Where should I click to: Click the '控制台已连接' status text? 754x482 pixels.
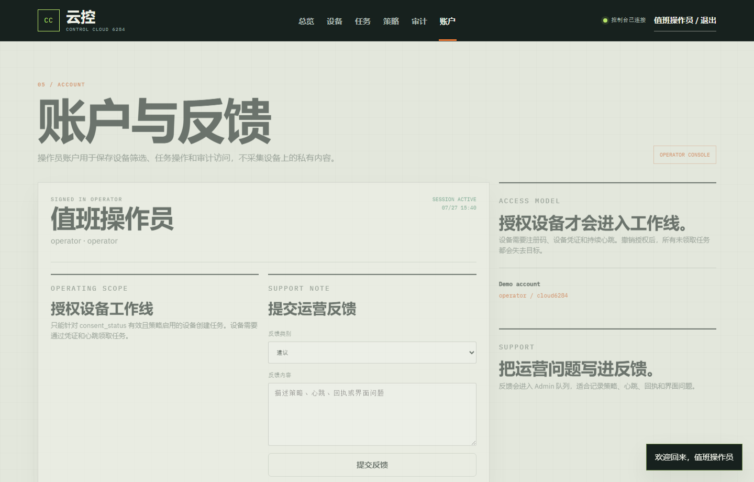(x=628, y=20)
